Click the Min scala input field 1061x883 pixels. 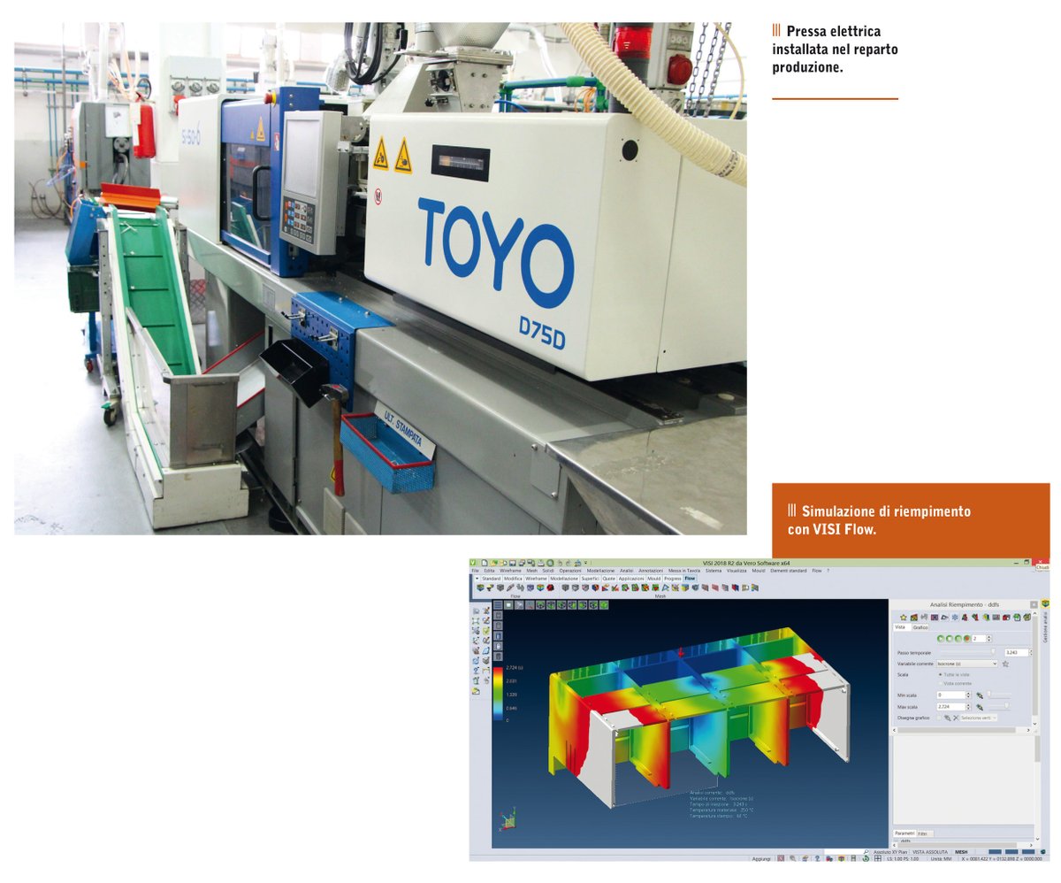tap(950, 695)
